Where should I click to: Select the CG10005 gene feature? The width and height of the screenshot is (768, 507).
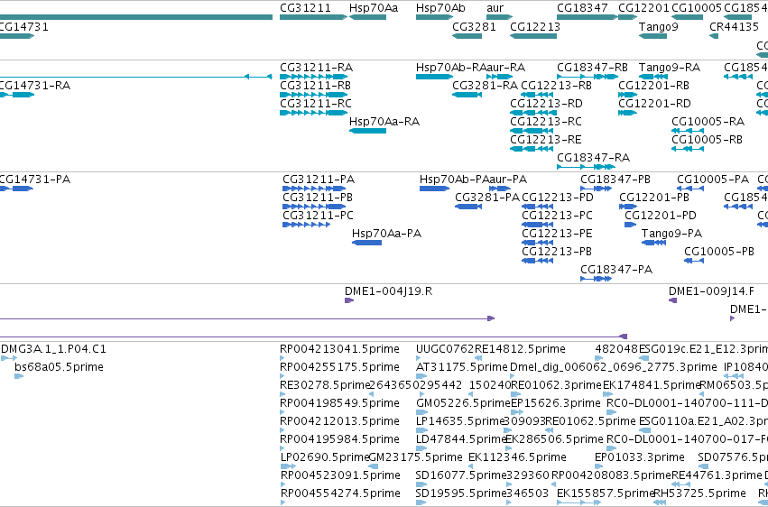pyautogui.click(x=687, y=17)
